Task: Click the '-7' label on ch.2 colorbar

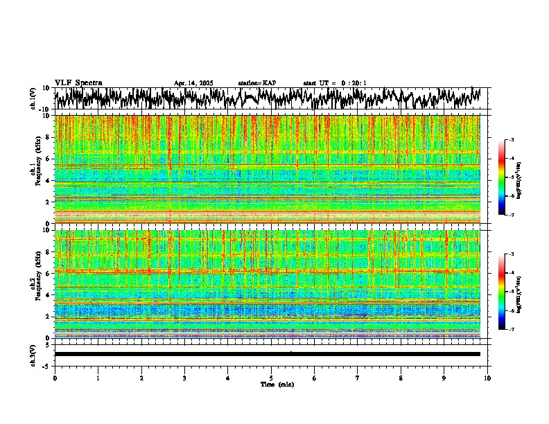Action: tap(511, 329)
